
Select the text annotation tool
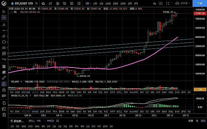click(4, 25)
